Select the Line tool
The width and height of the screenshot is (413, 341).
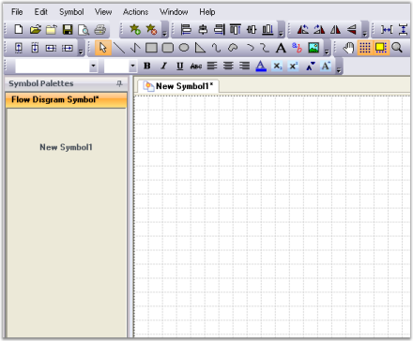119,48
